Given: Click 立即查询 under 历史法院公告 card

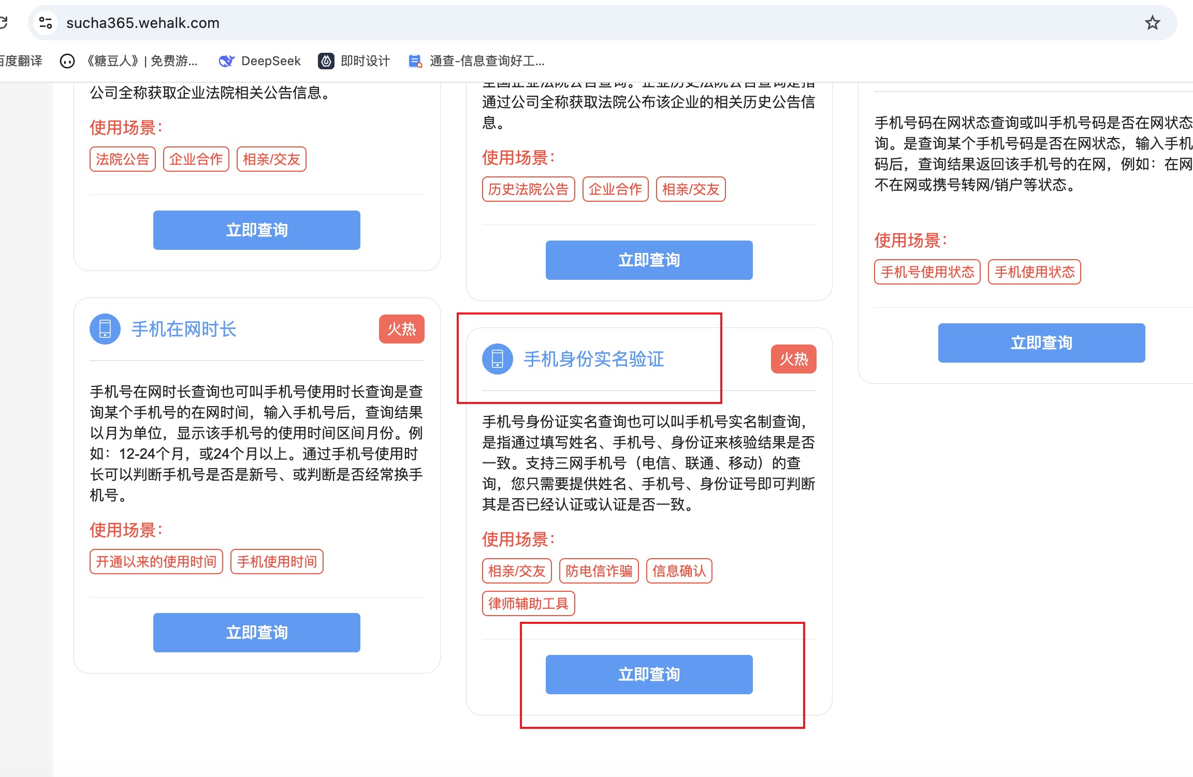Looking at the screenshot, I should click(x=649, y=260).
